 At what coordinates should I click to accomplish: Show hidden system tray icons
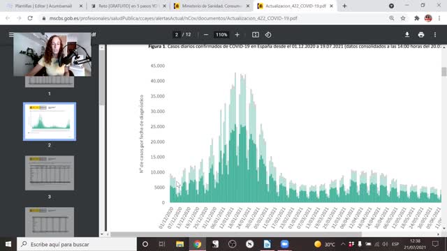[x=343, y=244]
